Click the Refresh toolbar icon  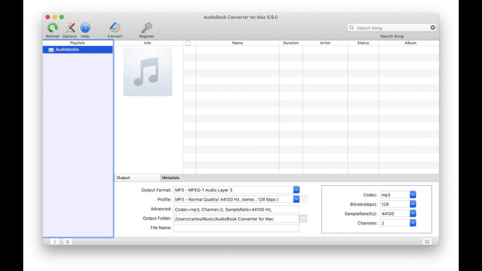(53, 28)
